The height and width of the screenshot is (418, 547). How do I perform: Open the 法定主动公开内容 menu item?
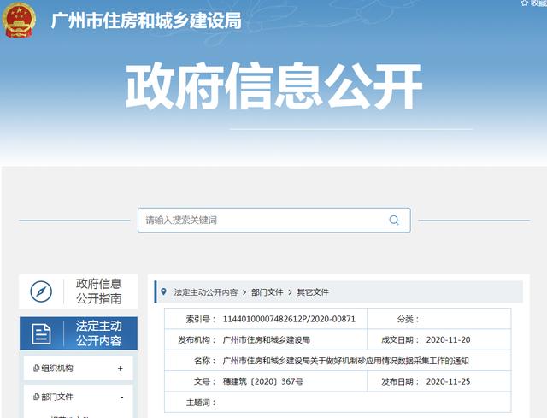pyautogui.click(x=79, y=333)
